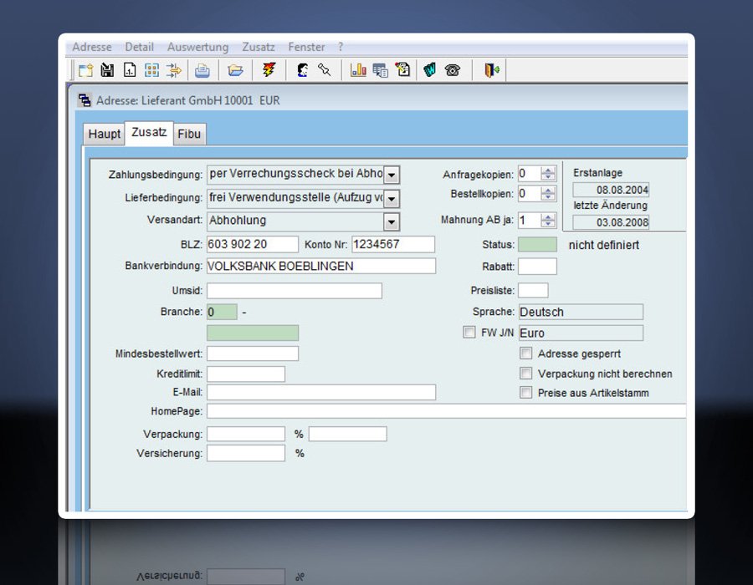Viewport: 753px width, 585px height.
Task: Click the Umsid input field
Action: pos(295,291)
